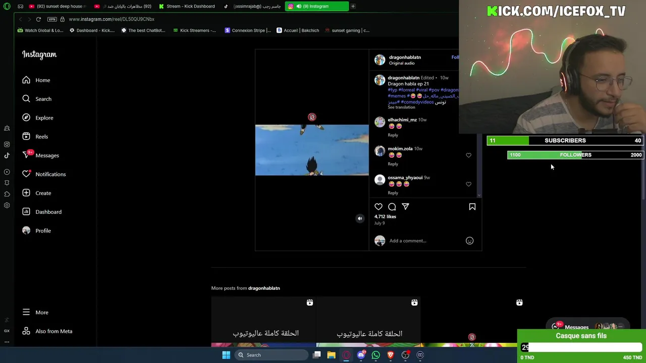Open elhachimi_mz commenter profile

(x=402, y=119)
